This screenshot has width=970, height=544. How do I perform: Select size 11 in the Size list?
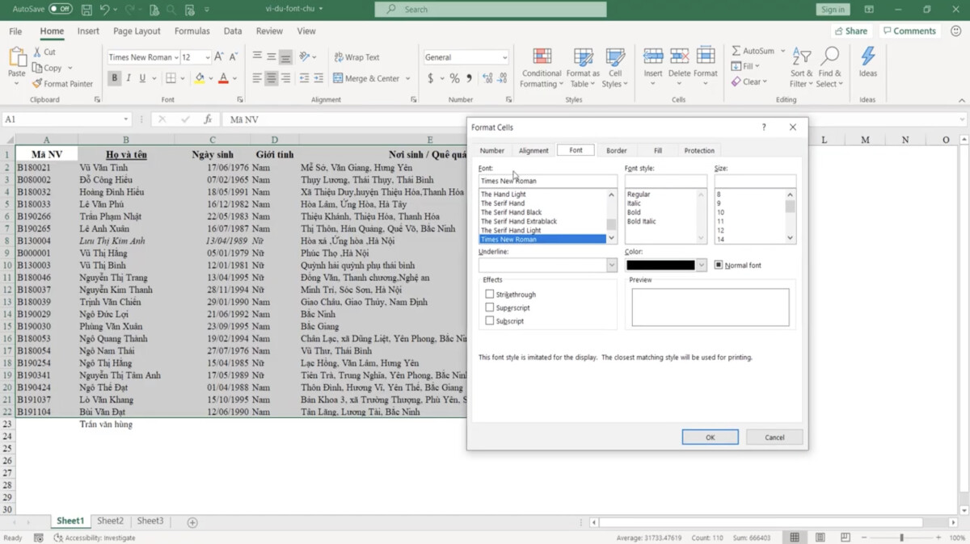(720, 221)
